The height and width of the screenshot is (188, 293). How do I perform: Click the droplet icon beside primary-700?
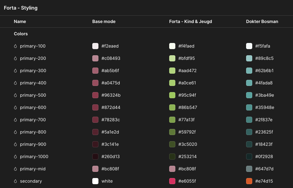tap(15, 120)
